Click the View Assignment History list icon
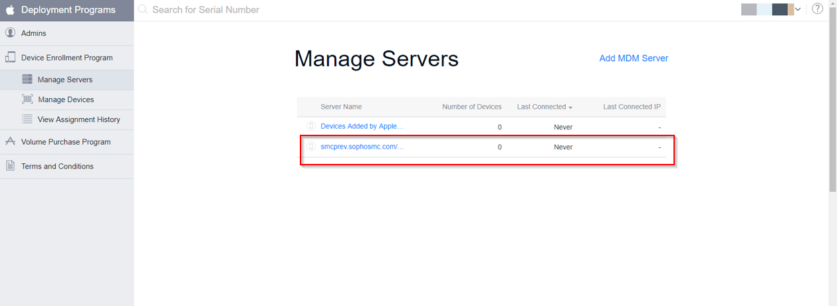Viewport: 837px width, 306px height. point(27,119)
